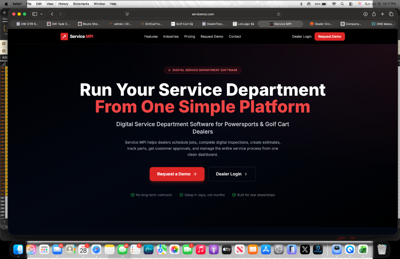This screenshot has width=400, height=259.
Task: Open Safari sidebar toggle icon
Action: click(35, 14)
